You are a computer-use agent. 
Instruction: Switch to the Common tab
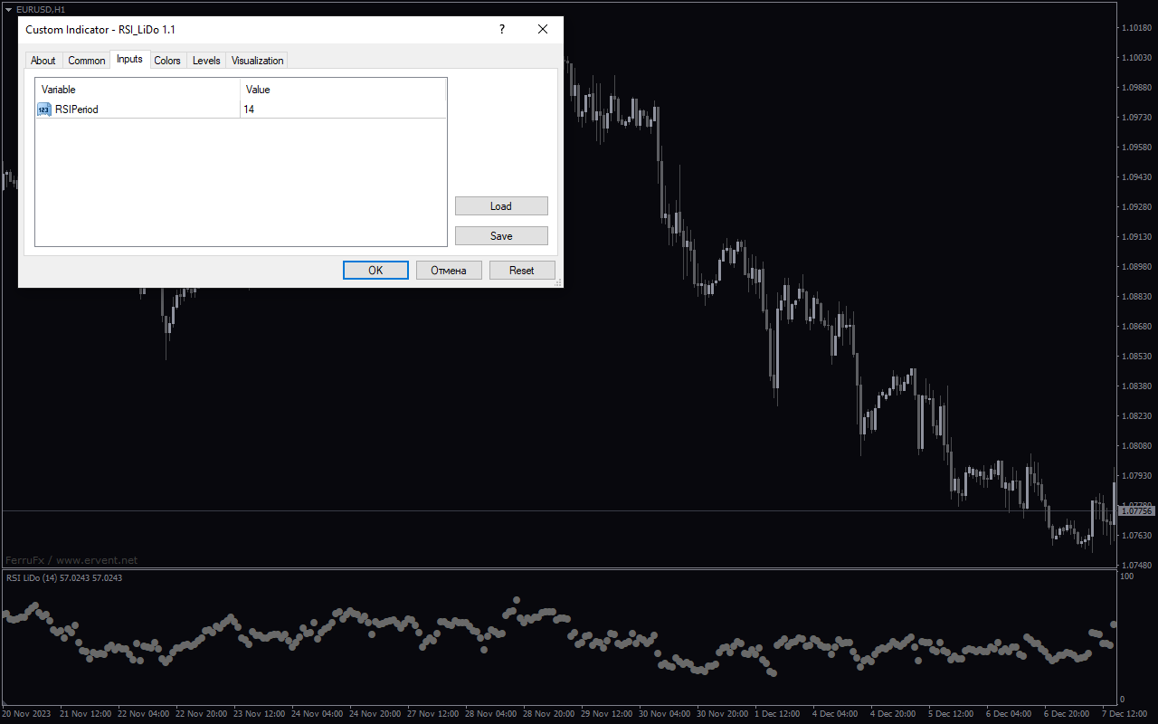click(x=87, y=61)
